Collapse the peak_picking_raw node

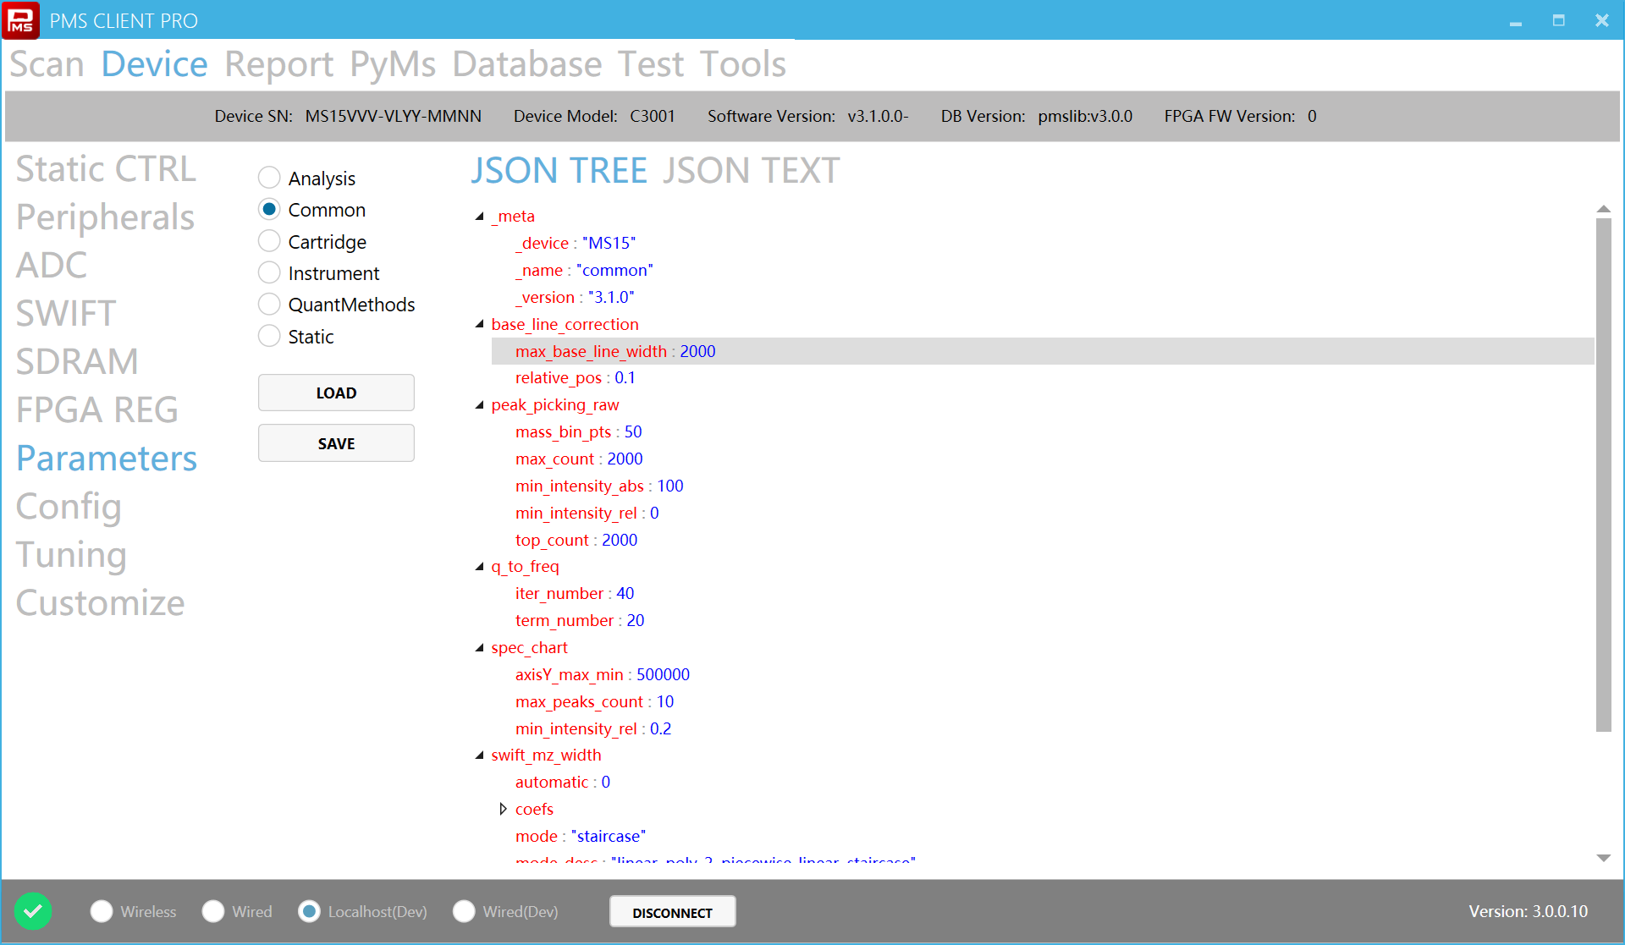point(480,405)
